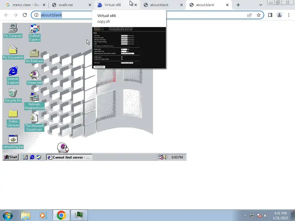Close the active about:blank tab
Viewport: 295px width, 221px height.
(227, 5)
